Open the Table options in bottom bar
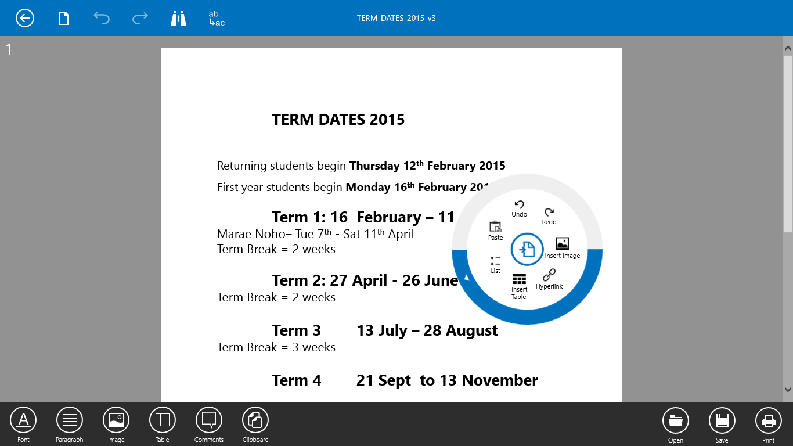The height and width of the screenshot is (446, 793). tap(163, 425)
